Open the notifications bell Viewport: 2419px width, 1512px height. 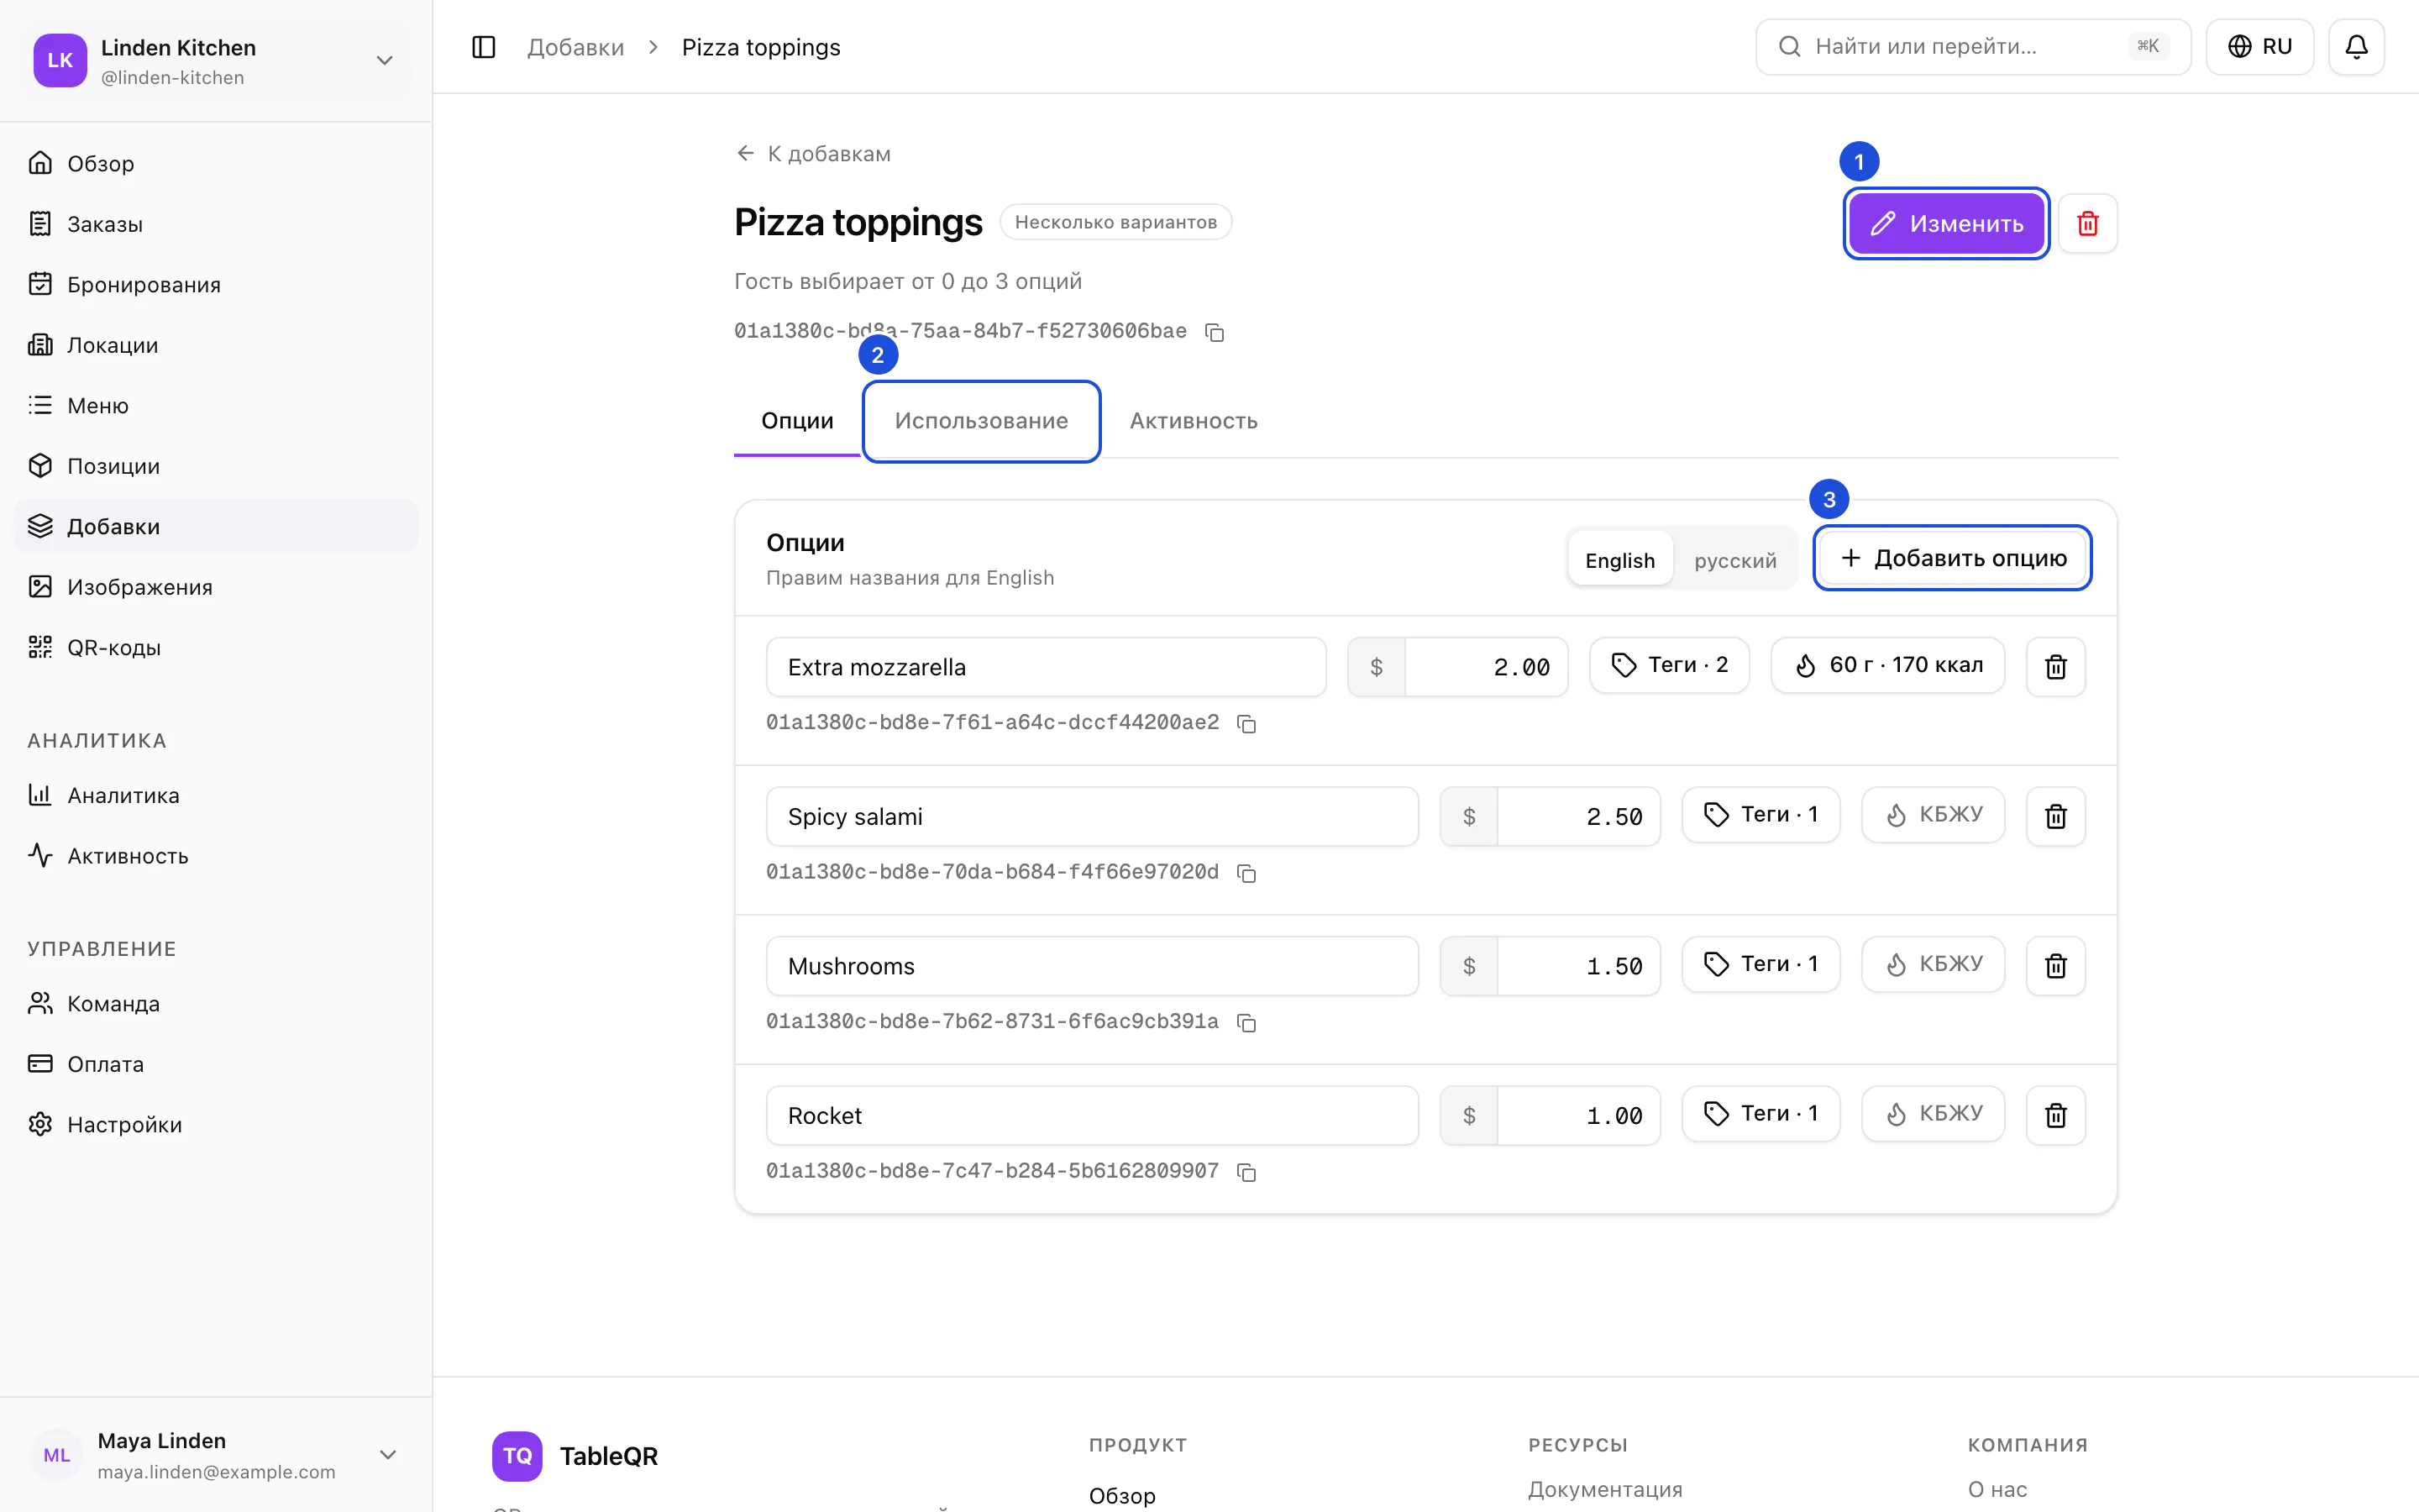click(2356, 47)
